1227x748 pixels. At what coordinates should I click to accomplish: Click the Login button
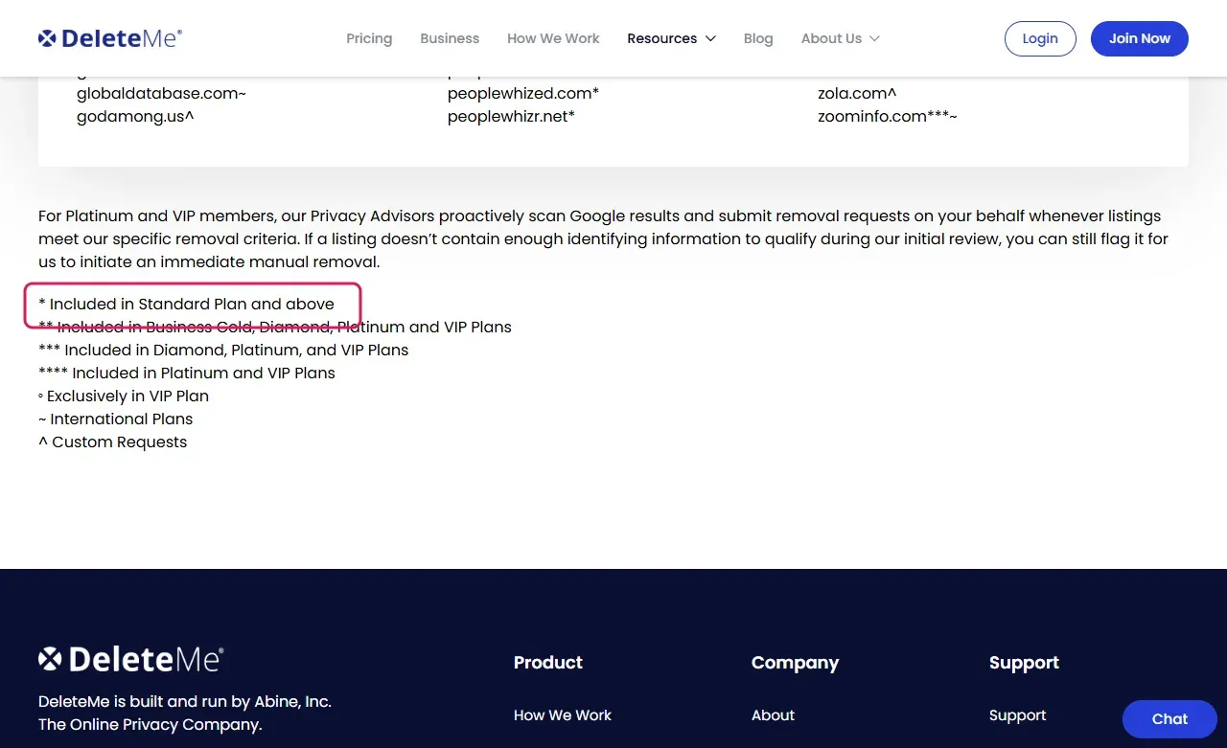click(x=1040, y=38)
